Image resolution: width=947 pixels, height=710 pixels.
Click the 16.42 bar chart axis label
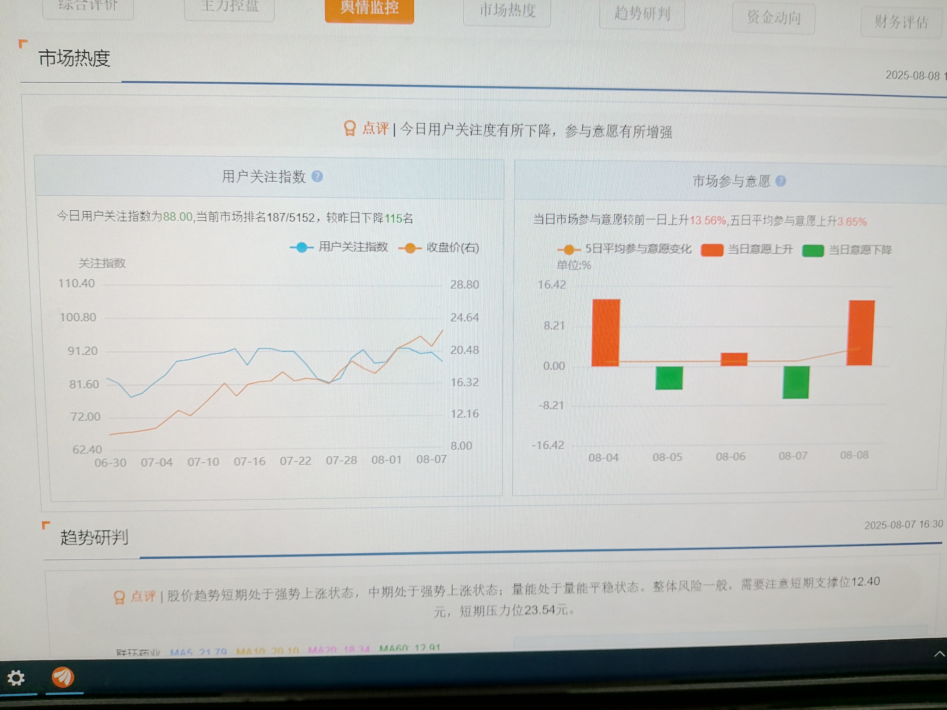point(551,285)
